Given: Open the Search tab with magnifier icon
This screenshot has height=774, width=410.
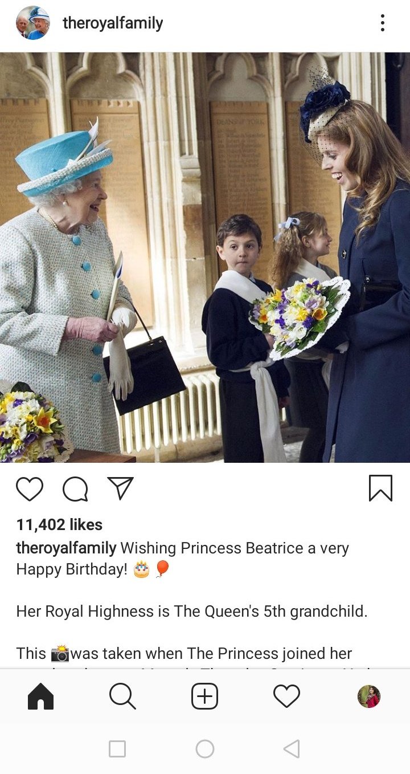Looking at the screenshot, I should [x=122, y=696].
